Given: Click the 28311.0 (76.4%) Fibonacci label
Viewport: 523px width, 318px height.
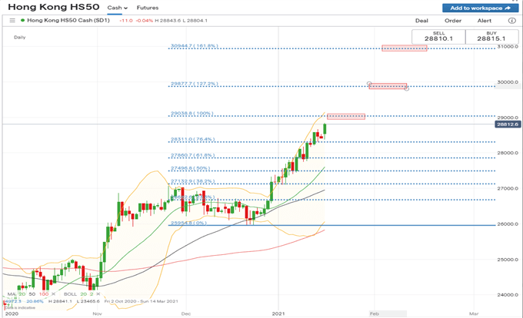Looking at the screenshot, I should pos(193,139).
